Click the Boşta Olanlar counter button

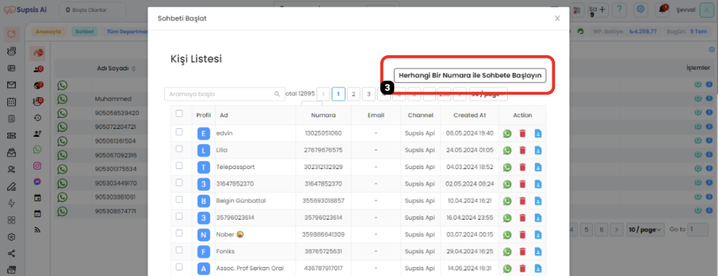(x=92, y=10)
